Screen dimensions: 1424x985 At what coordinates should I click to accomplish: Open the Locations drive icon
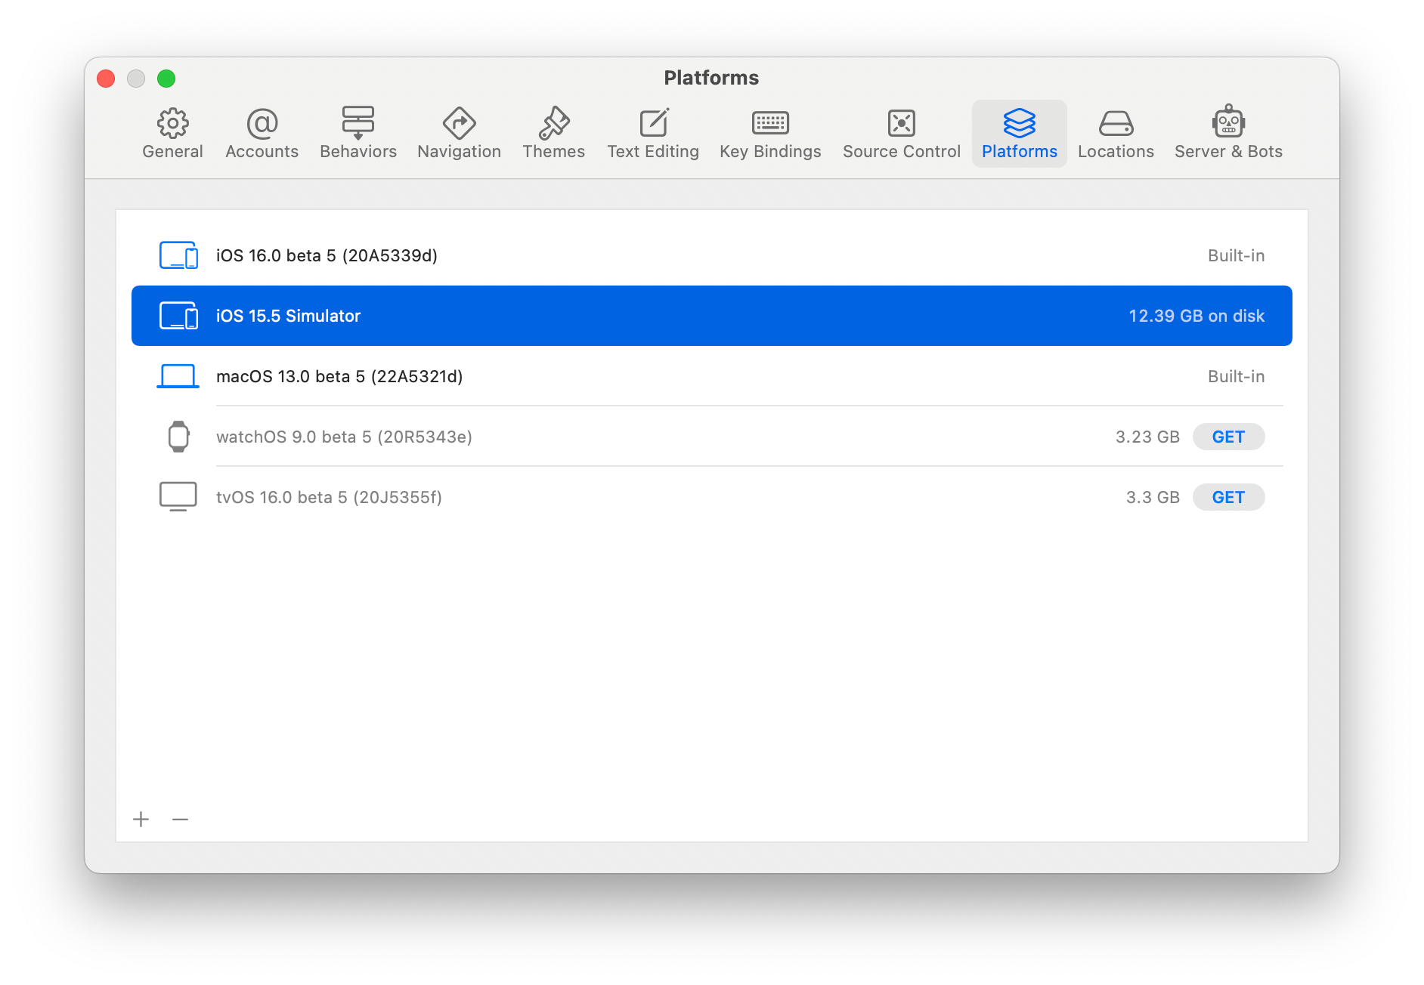[1116, 123]
